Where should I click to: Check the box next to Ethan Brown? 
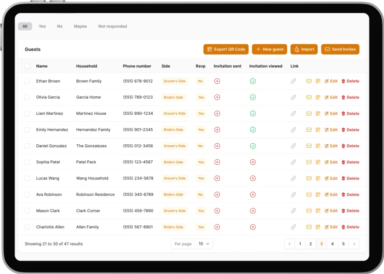click(27, 81)
